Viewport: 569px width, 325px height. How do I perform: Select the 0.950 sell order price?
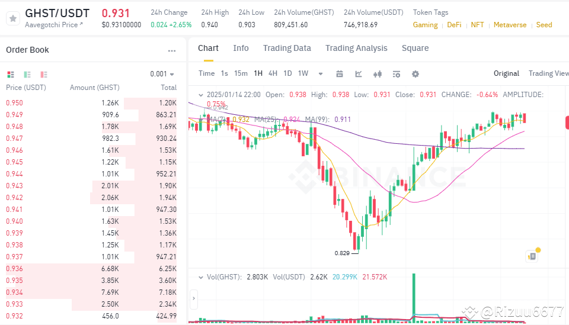(14, 103)
